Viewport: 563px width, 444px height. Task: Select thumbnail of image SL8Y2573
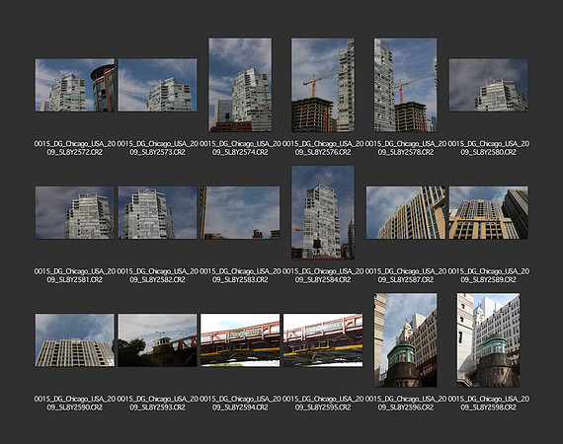coord(157,85)
